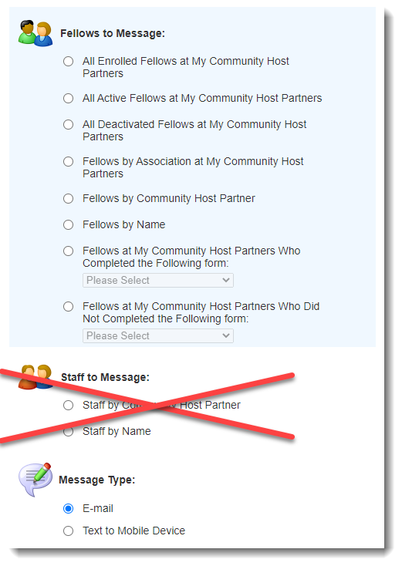Click the Fellows to Message heading
The image size is (402, 566).
(113, 34)
